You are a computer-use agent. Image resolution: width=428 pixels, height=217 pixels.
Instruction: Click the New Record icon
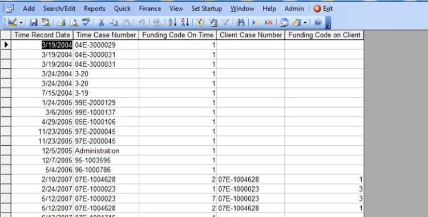[x=256, y=22]
